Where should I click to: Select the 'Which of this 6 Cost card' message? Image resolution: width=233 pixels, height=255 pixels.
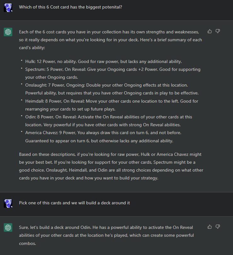click(x=71, y=7)
